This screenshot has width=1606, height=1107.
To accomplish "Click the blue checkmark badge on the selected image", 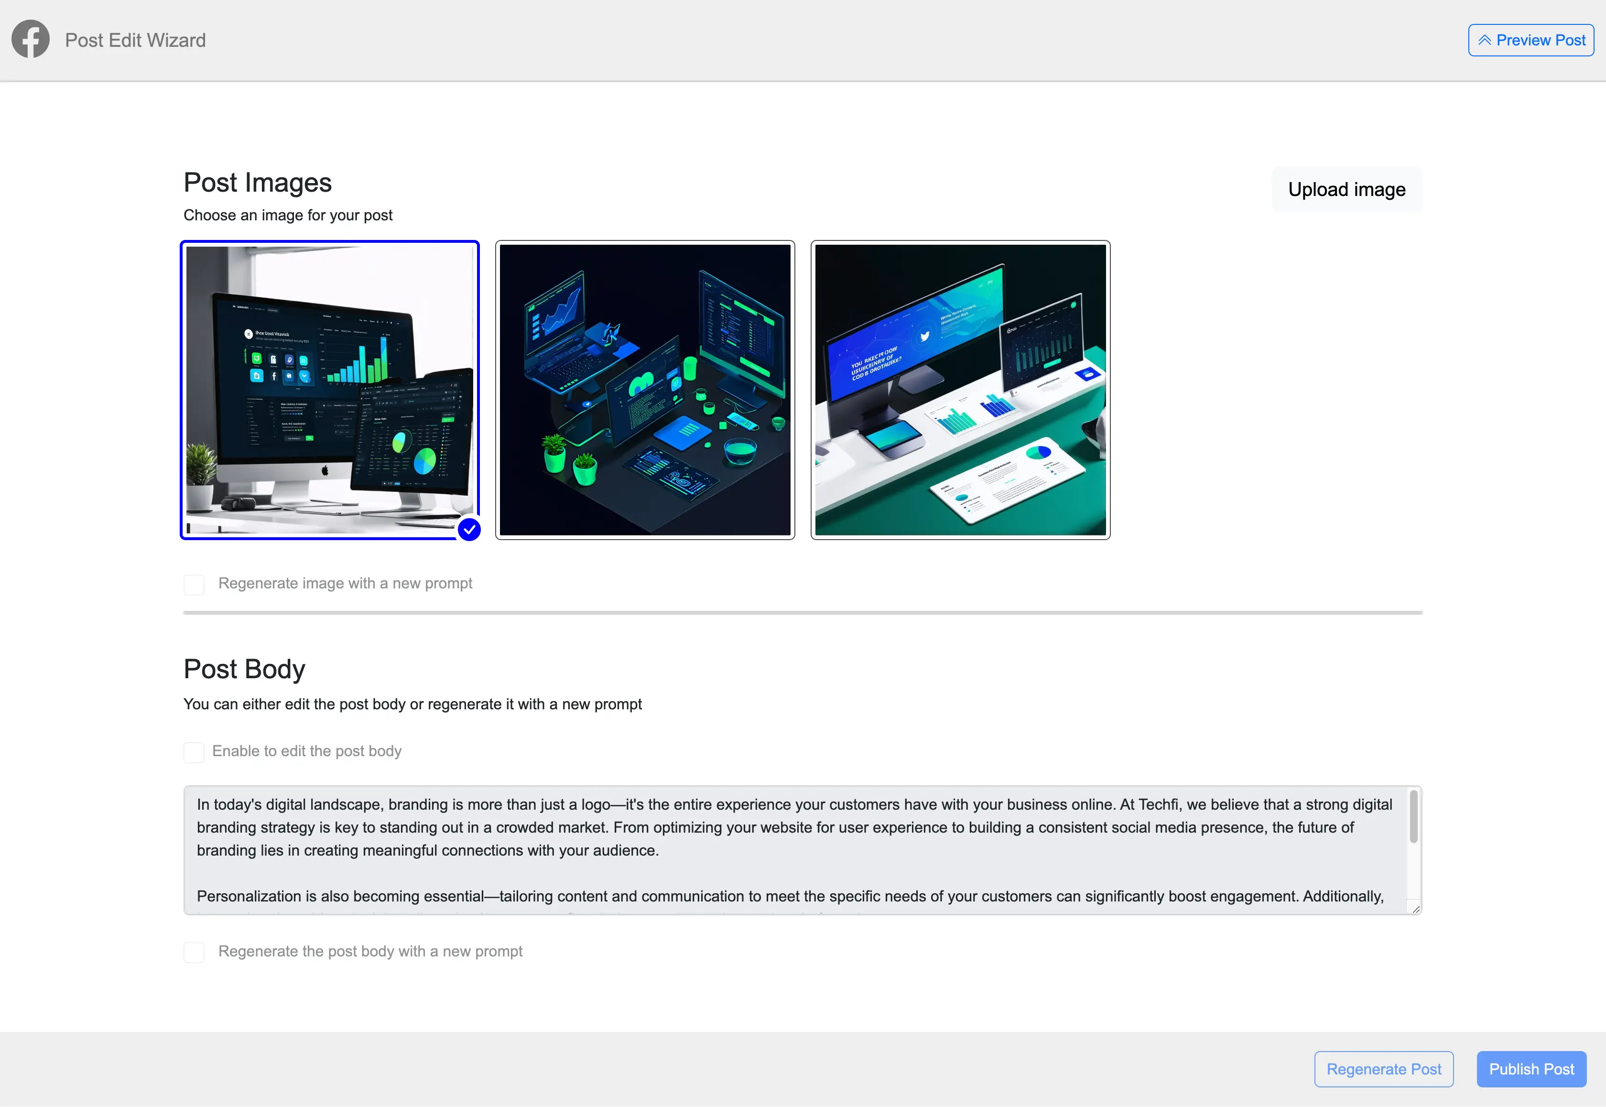I will pos(469,529).
